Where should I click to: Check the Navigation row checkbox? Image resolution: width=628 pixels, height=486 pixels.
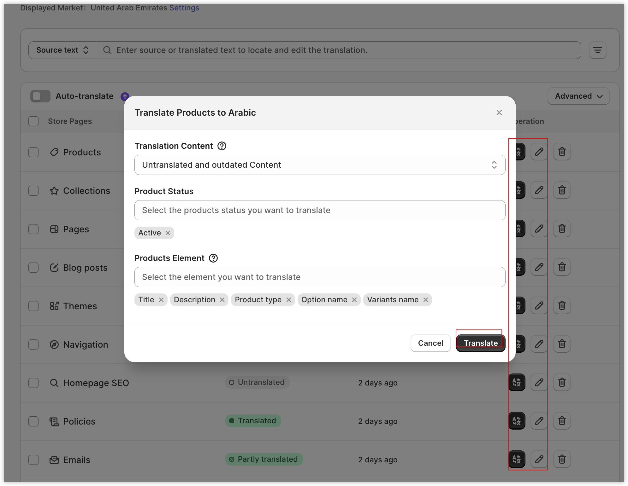[33, 344]
